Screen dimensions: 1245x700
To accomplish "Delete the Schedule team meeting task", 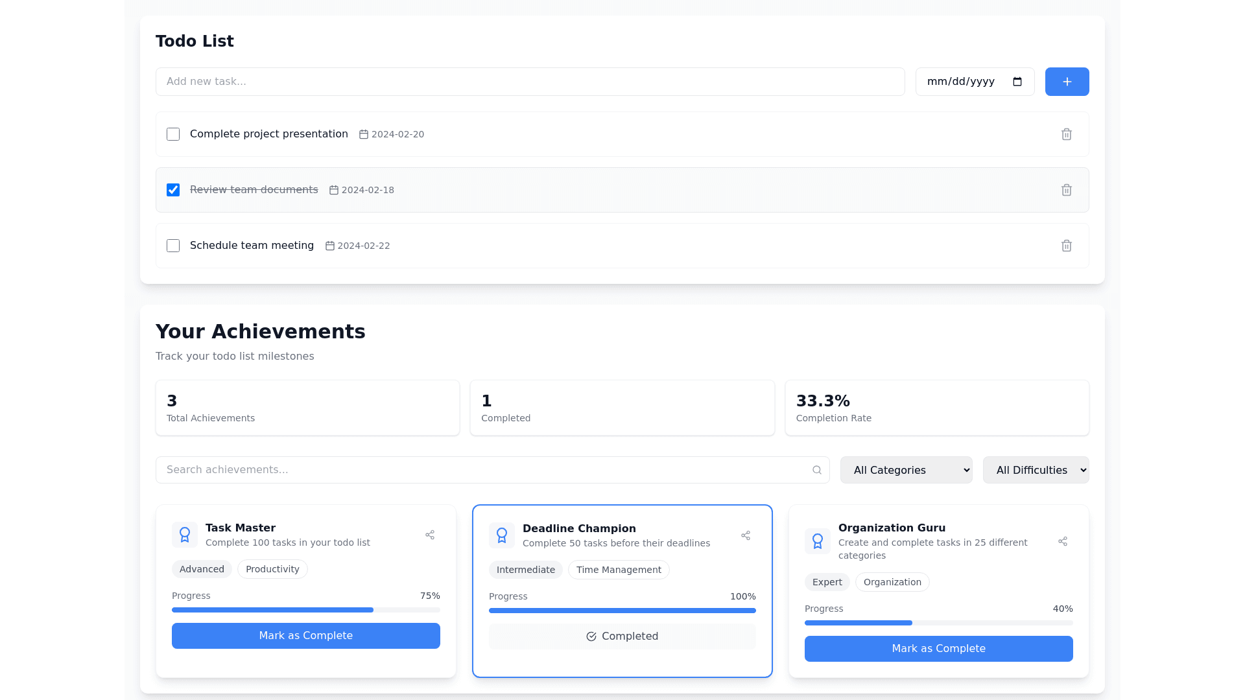I will [x=1066, y=246].
